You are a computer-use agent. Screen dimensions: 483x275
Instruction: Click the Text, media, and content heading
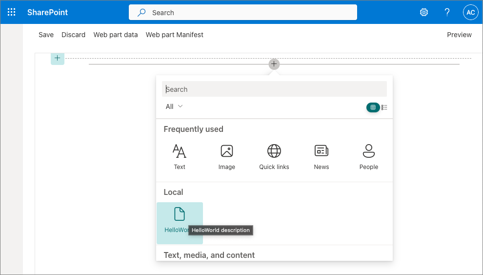209,255
